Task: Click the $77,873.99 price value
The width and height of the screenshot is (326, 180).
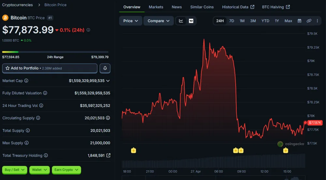Action: pyautogui.click(x=28, y=30)
